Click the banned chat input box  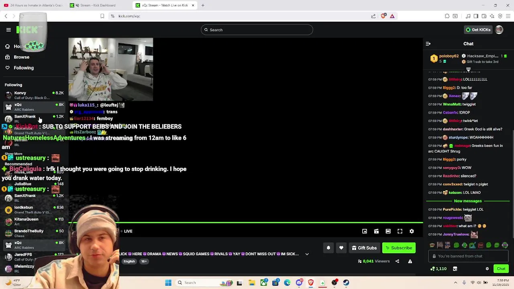pos(468,256)
